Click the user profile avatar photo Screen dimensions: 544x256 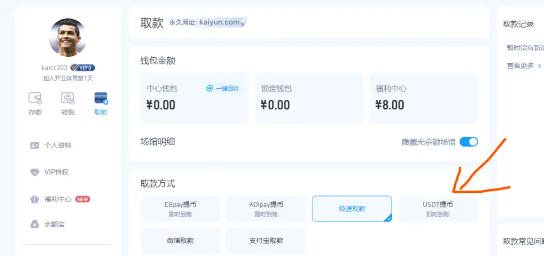[x=67, y=37]
